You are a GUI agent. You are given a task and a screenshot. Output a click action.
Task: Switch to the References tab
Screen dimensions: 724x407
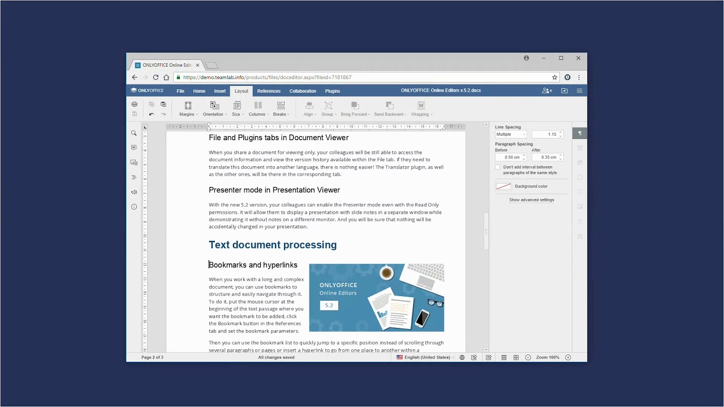[269, 91]
